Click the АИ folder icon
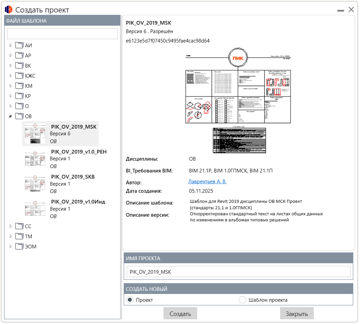The width and height of the screenshot is (360, 324). tap(19, 45)
